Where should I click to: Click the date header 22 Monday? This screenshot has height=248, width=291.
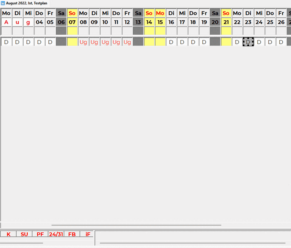pos(237,22)
